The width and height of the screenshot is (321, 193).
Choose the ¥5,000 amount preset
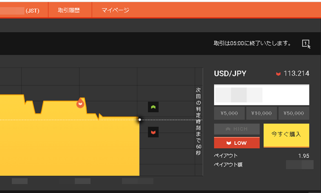[x=229, y=113]
